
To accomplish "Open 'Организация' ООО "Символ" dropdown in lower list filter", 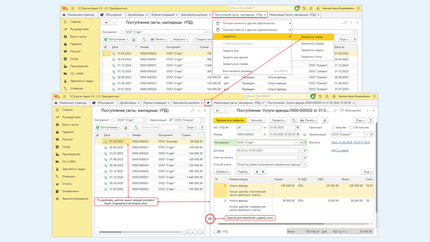I will tap(203, 120).
